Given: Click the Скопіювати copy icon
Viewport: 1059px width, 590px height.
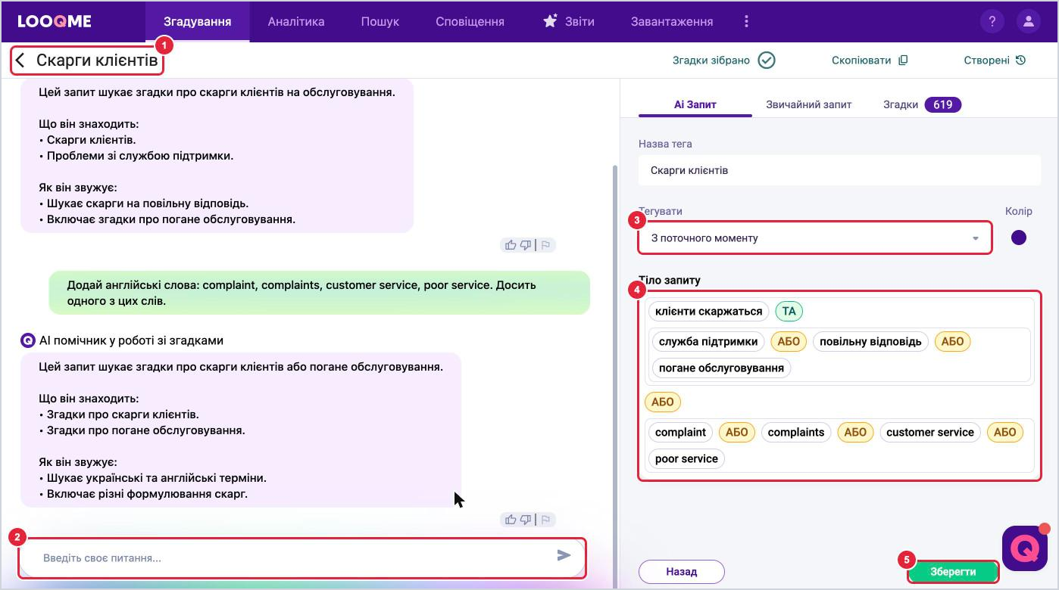Looking at the screenshot, I should coord(903,61).
